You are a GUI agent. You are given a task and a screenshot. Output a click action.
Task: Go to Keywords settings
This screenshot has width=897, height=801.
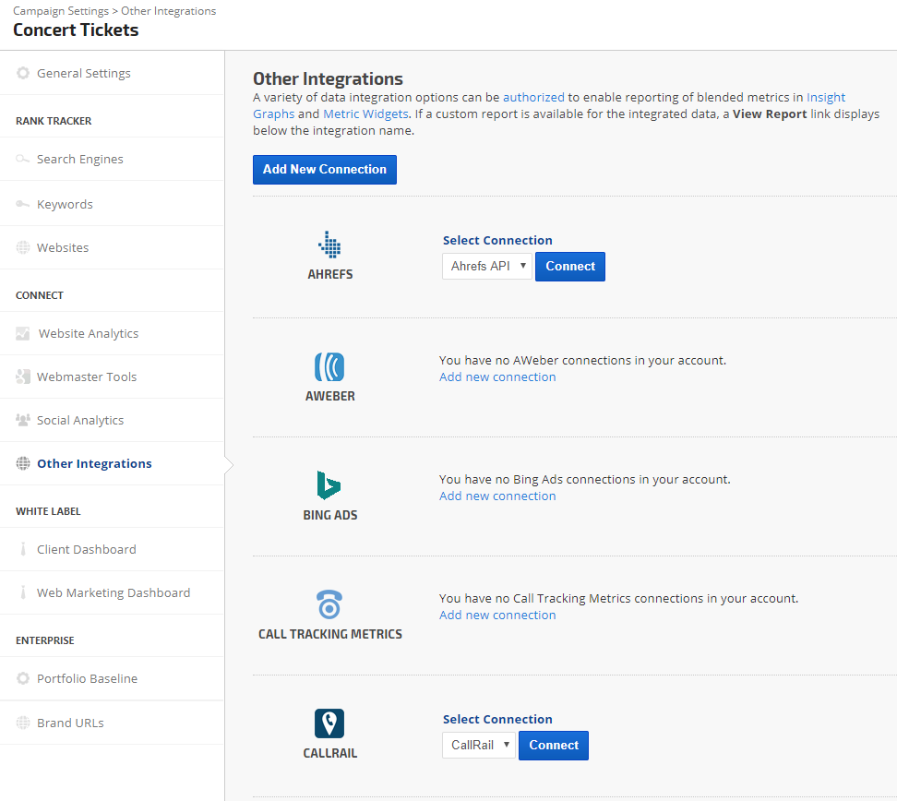(65, 205)
